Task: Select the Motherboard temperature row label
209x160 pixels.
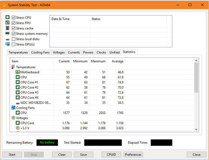Action: (30, 72)
